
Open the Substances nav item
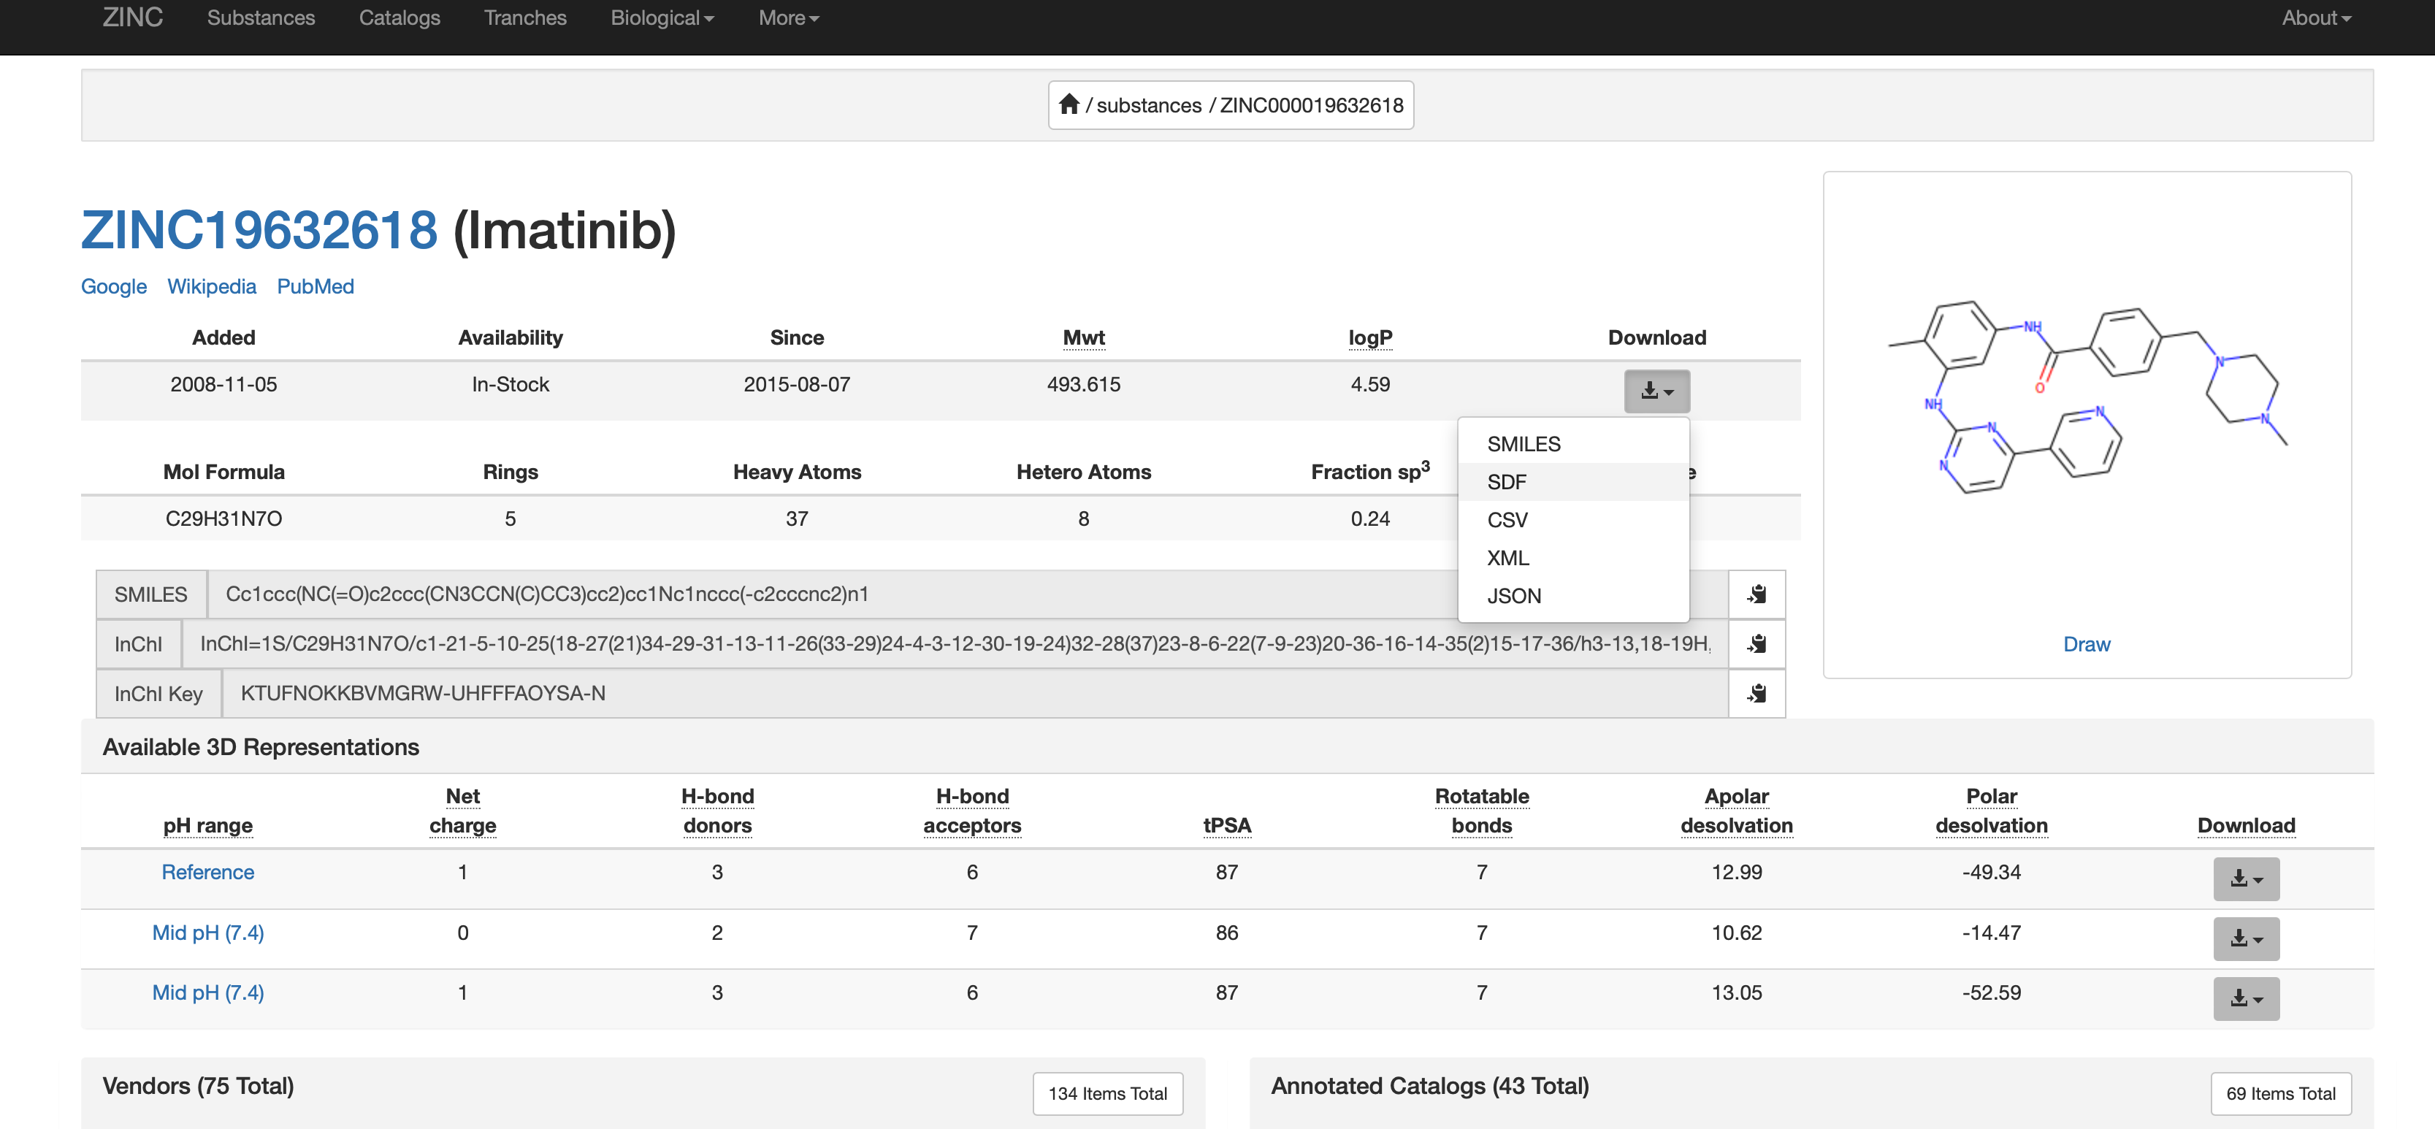(261, 18)
